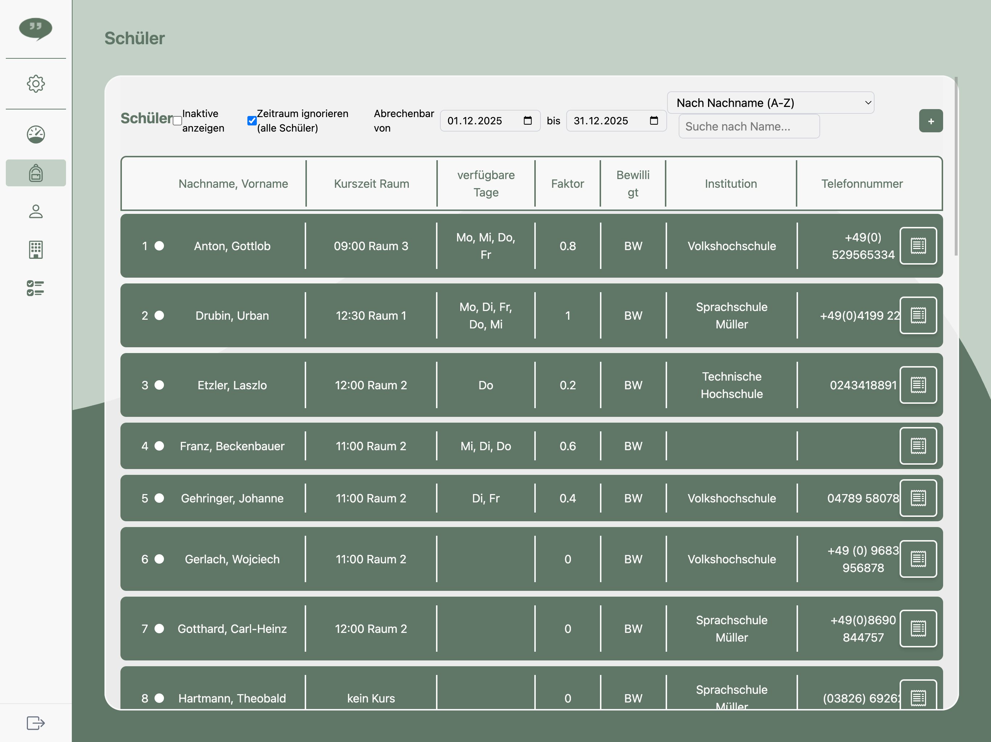Click into the Suche nach Name field
Screen dimensions: 991x742
click(749, 127)
